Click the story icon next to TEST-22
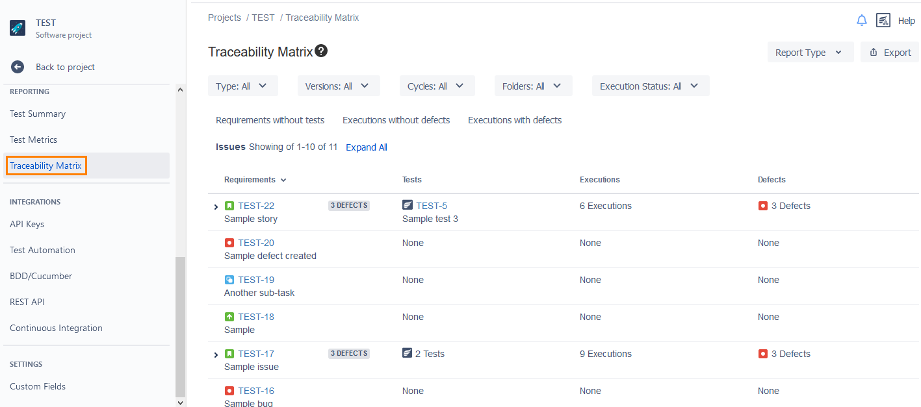Screen dimensions: 921x407 click(x=229, y=206)
